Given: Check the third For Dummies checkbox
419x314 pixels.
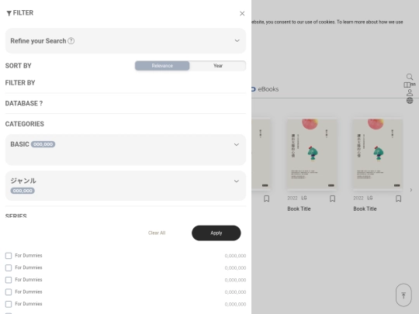Looking at the screenshot, I should (x=9, y=280).
